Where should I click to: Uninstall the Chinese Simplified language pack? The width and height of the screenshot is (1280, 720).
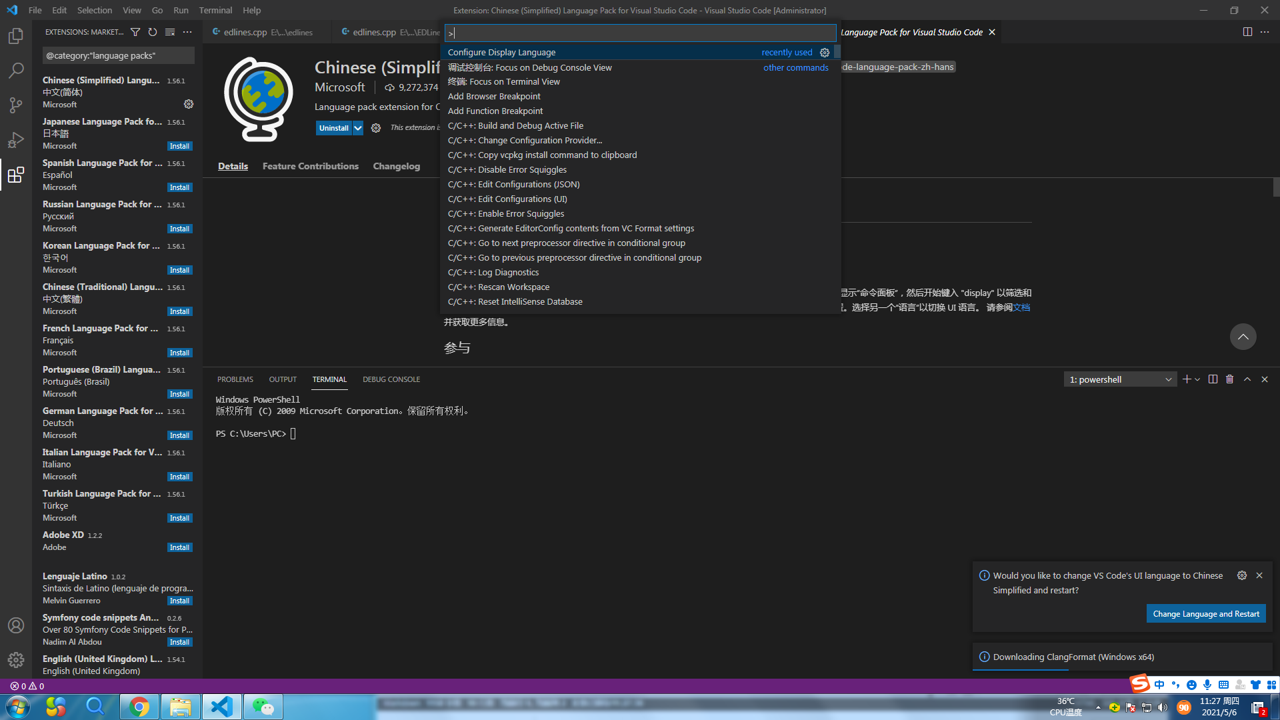click(x=333, y=128)
